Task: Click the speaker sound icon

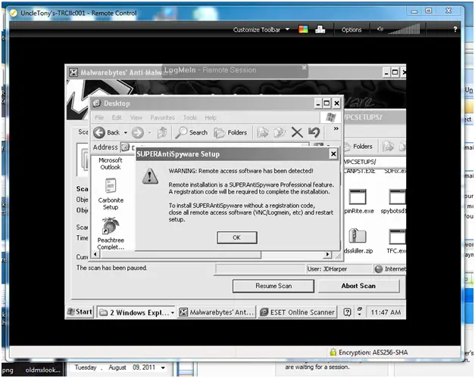Action: (x=380, y=29)
